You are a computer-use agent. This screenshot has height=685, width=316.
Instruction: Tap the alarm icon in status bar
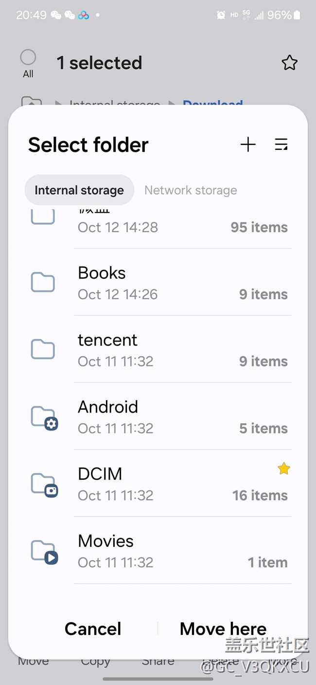tap(221, 15)
